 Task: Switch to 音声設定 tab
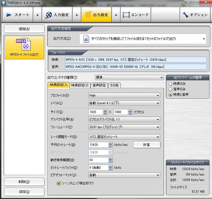(99, 85)
